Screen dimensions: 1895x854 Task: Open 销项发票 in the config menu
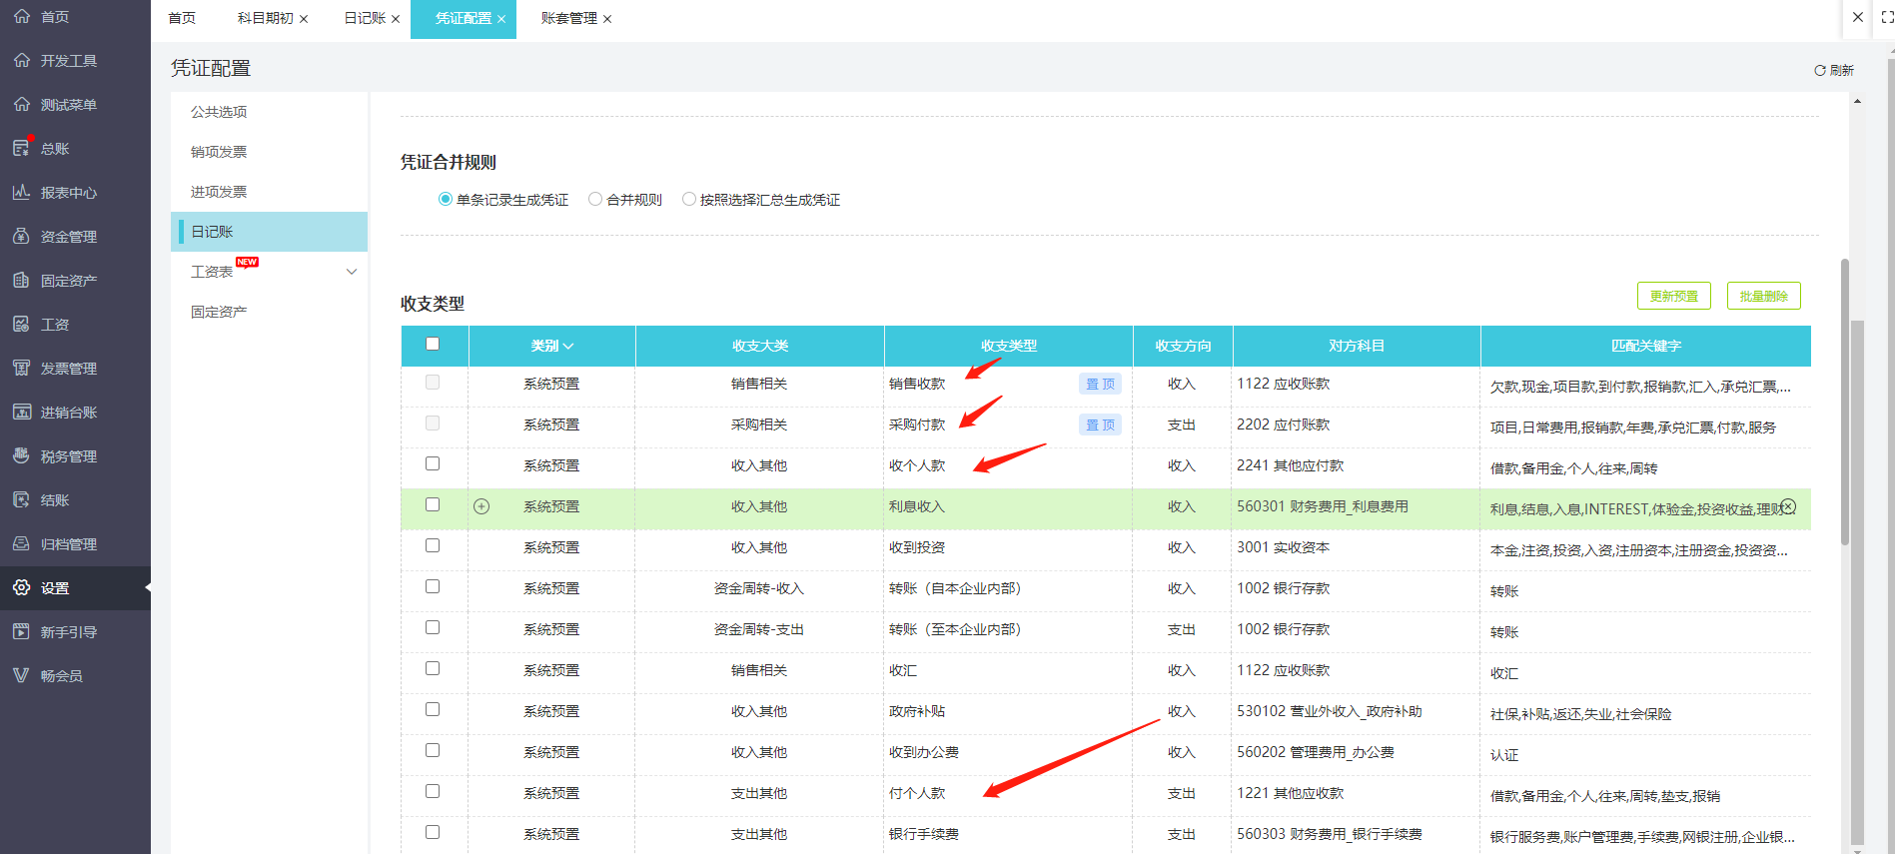point(219,152)
